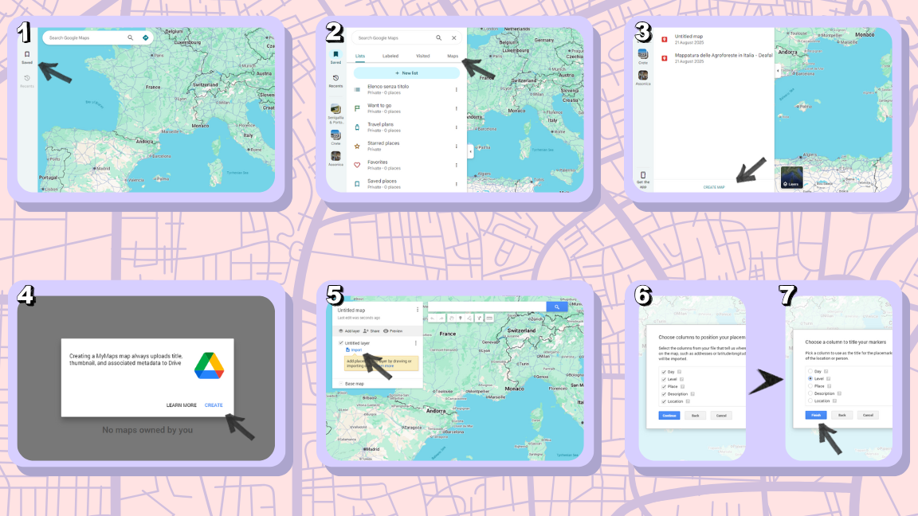Viewport: 918px width, 516px height.
Task: Open Recents in step 2 sidebar
Action: coord(335,80)
